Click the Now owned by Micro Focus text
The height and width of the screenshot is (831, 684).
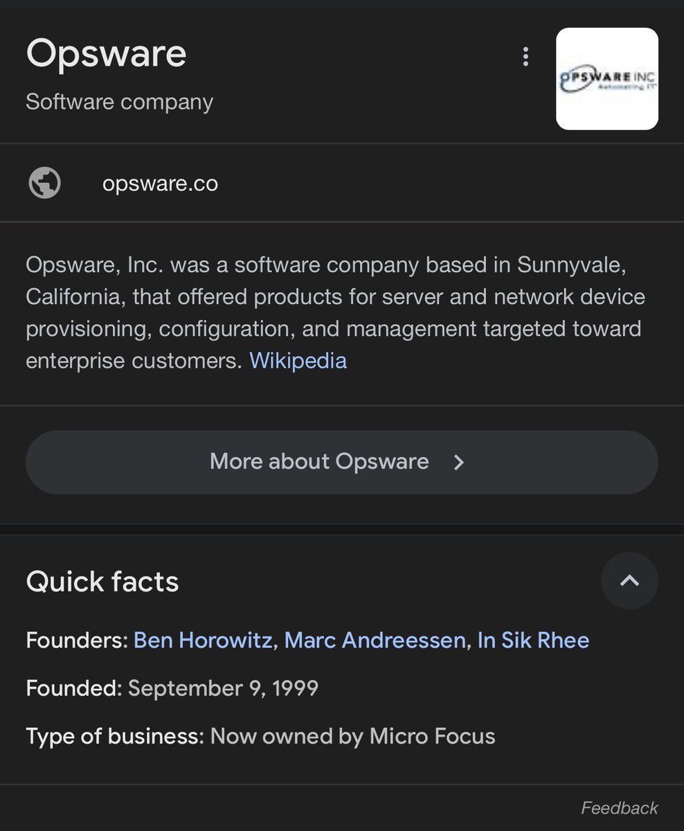[352, 736]
